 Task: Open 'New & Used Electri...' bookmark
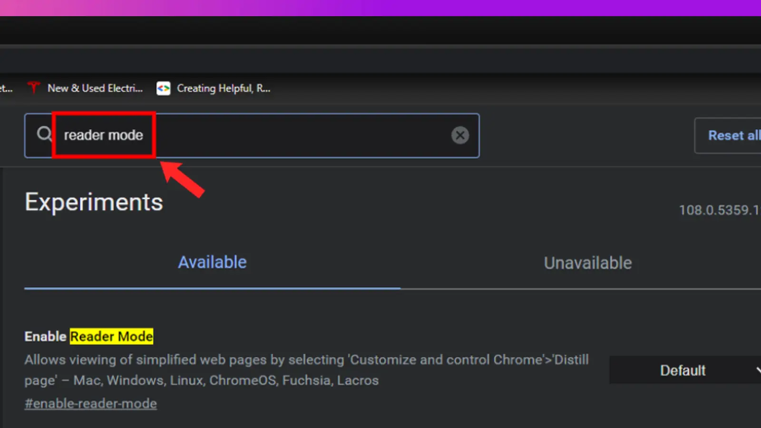point(95,88)
